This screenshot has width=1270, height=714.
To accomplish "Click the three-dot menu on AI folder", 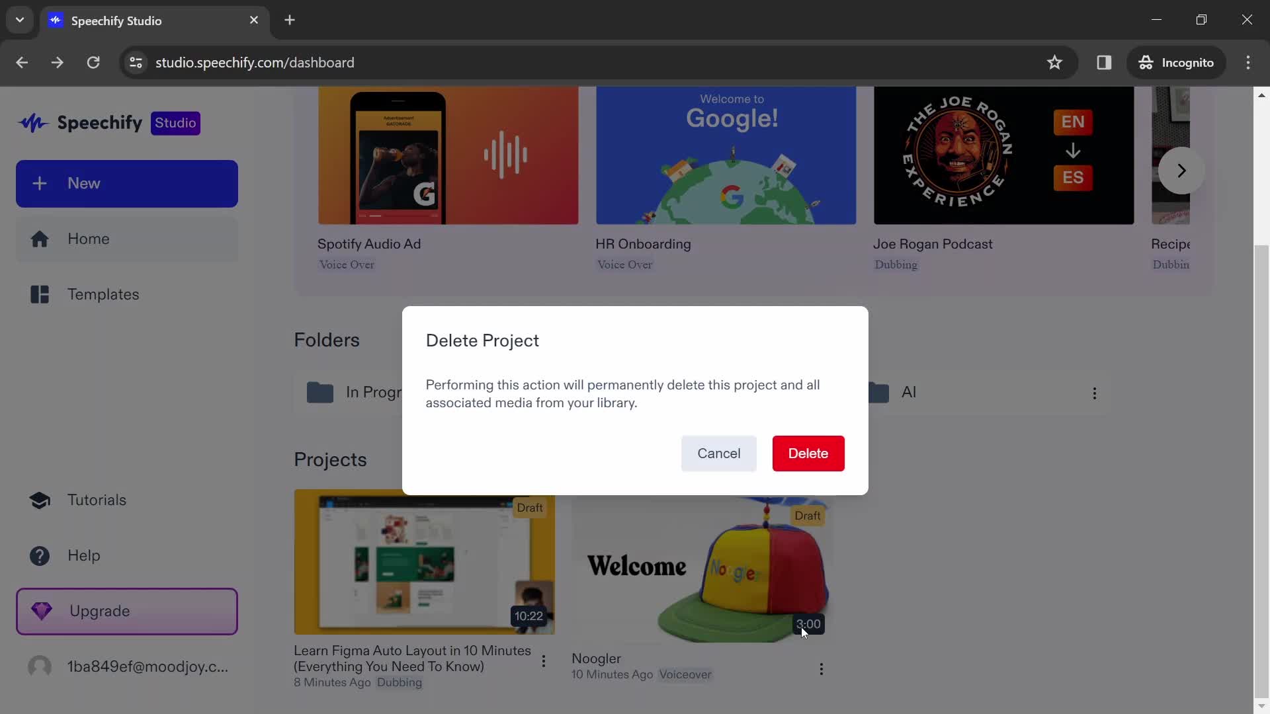I will click(x=1095, y=392).
